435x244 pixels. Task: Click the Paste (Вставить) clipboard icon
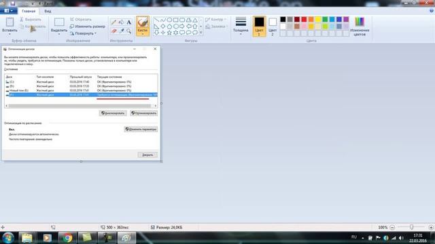[x=10, y=22]
